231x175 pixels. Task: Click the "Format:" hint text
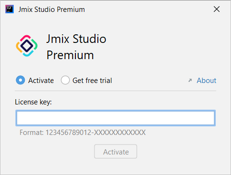click(31, 133)
